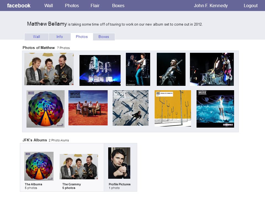
Task: Open the Origin of Symmetry album cover
Action: pos(173,108)
